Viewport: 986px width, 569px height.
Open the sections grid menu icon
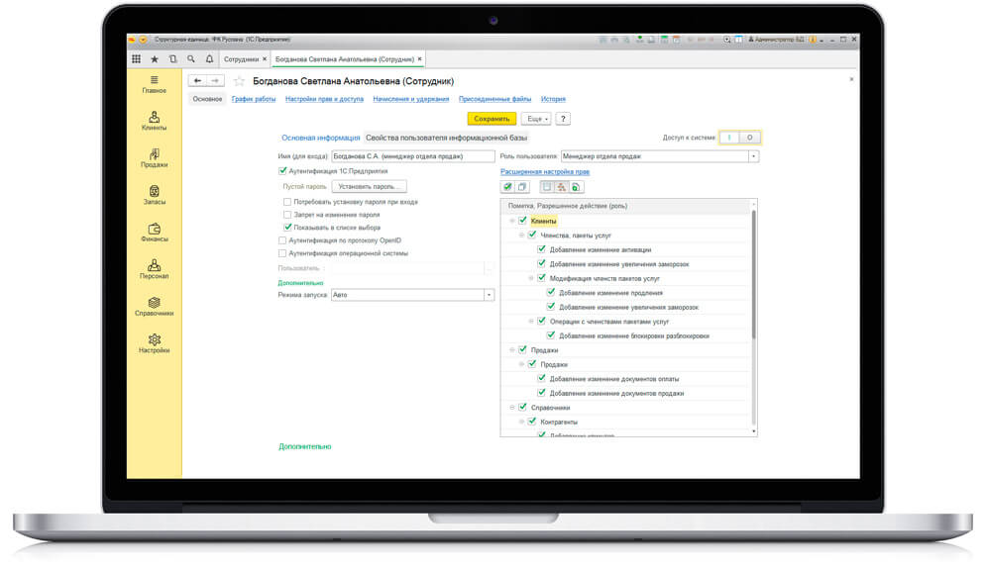coord(136,59)
